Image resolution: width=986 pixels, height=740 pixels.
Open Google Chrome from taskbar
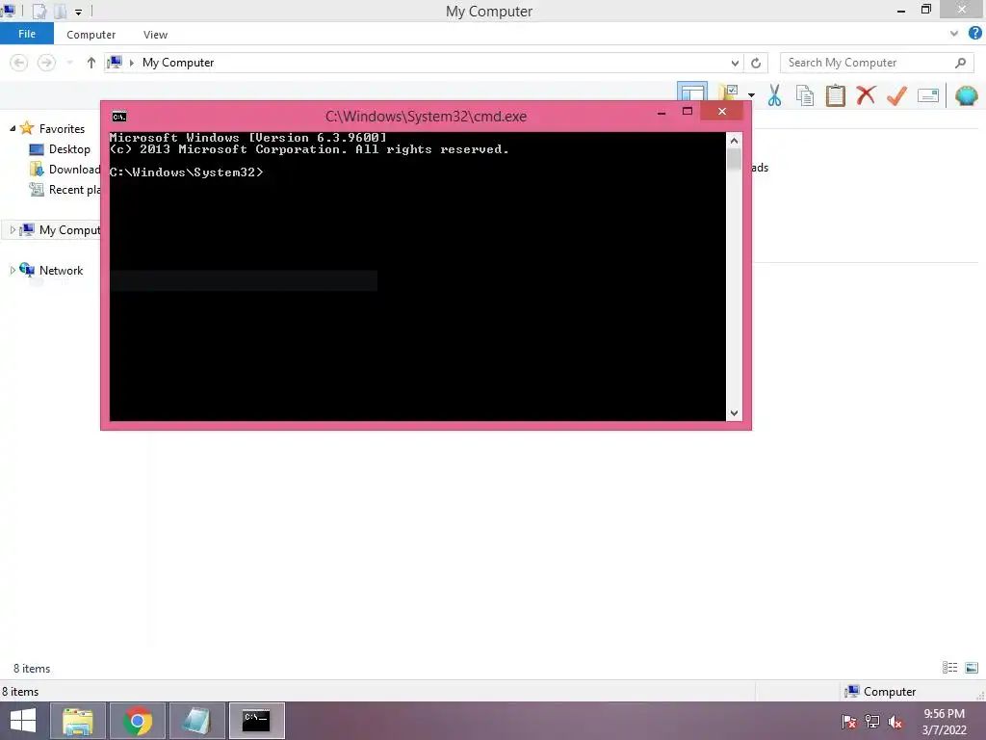pos(138,721)
